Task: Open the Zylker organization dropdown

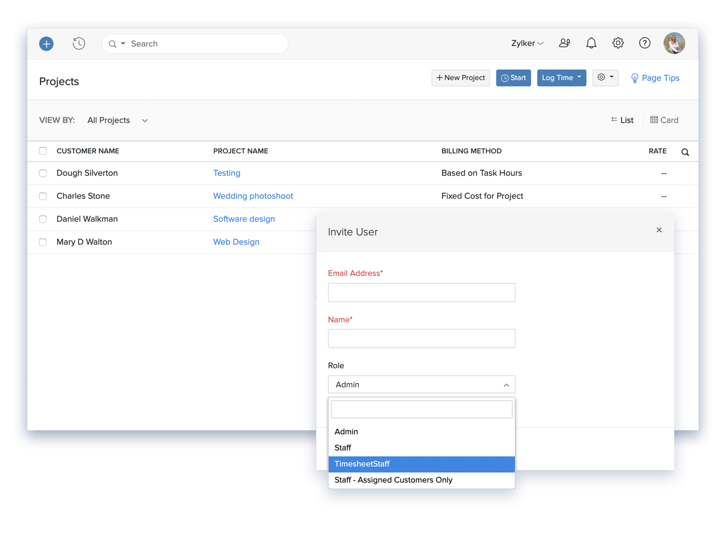Action: [527, 44]
